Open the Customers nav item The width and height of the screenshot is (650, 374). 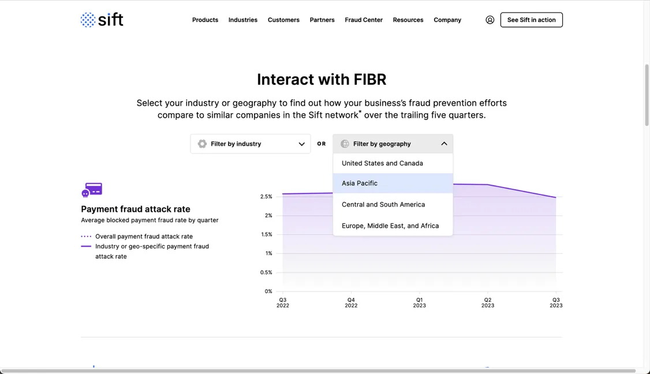(283, 20)
